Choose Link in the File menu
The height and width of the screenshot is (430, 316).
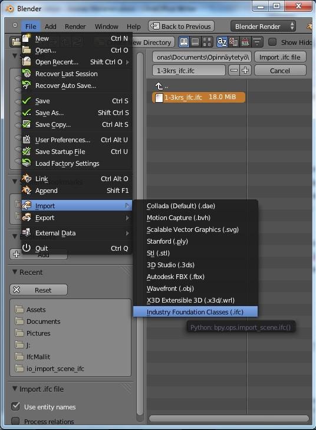(77, 179)
